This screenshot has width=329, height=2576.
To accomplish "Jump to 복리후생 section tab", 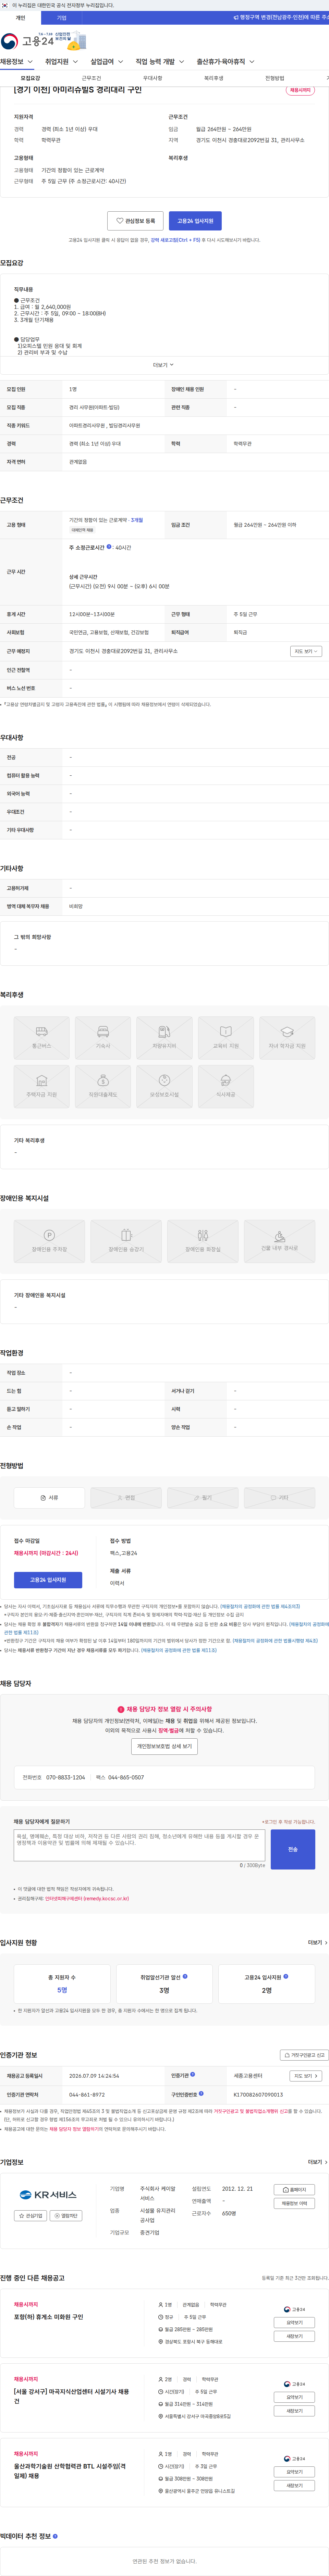I will (x=214, y=78).
